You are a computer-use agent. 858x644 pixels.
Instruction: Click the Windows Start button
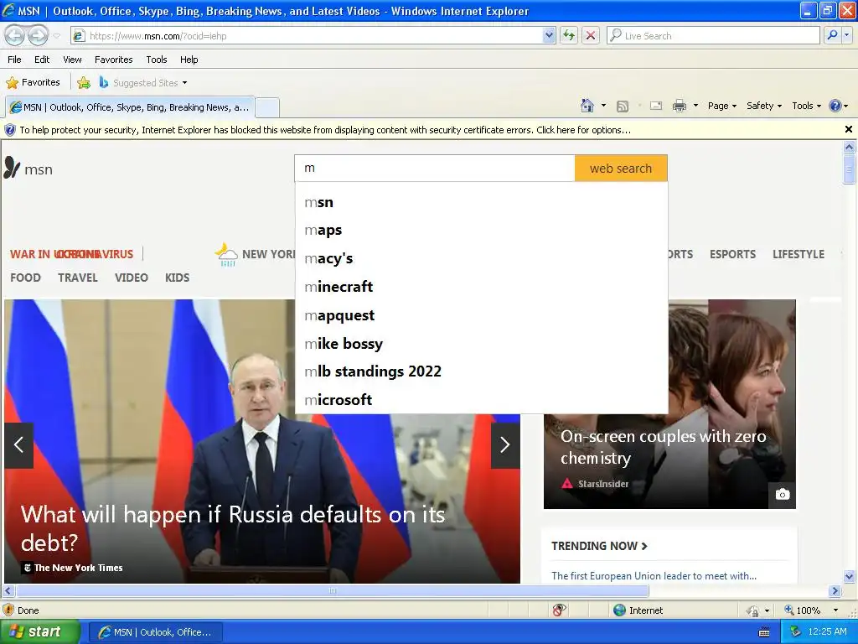pos(39,632)
